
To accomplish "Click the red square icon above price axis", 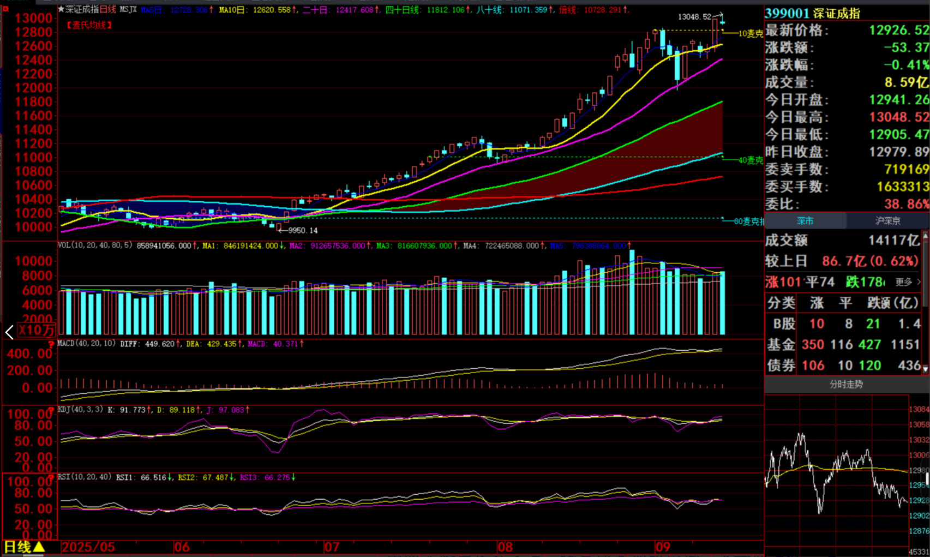I will 5,9.
